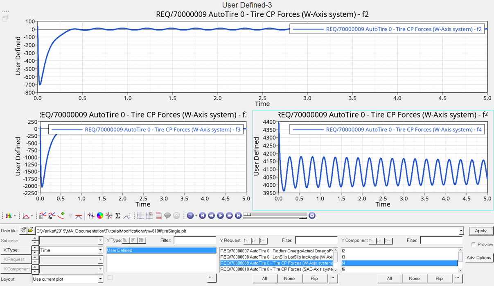Select REQ/70000008 LonSlip LatSlip request

tap(277, 256)
